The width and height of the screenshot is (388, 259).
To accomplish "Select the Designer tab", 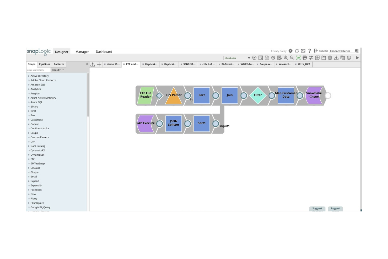I will [x=62, y=52].
